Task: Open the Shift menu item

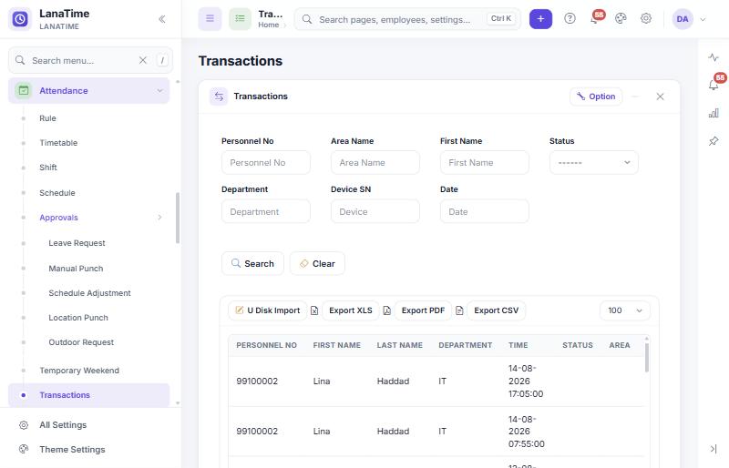Action: click(x=48, y=168)
